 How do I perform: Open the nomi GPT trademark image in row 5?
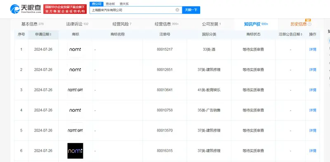coord(75,130)
